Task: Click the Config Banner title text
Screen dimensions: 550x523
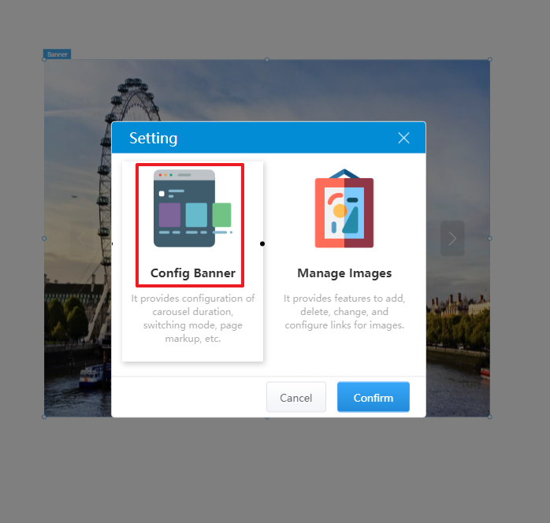Action: (193, 273)
